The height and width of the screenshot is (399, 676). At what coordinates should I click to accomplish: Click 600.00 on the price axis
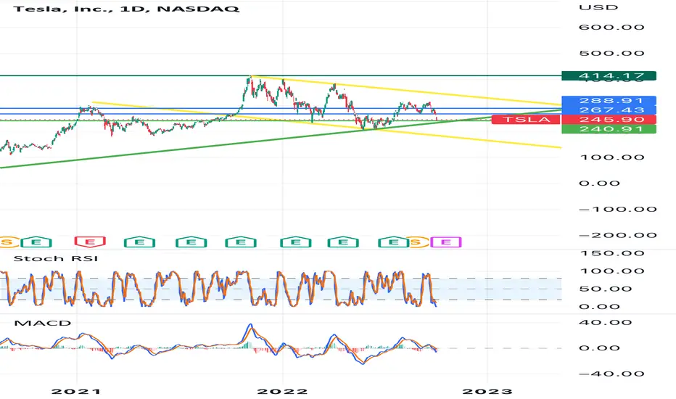pyautogui.click(x=611, y=27)
